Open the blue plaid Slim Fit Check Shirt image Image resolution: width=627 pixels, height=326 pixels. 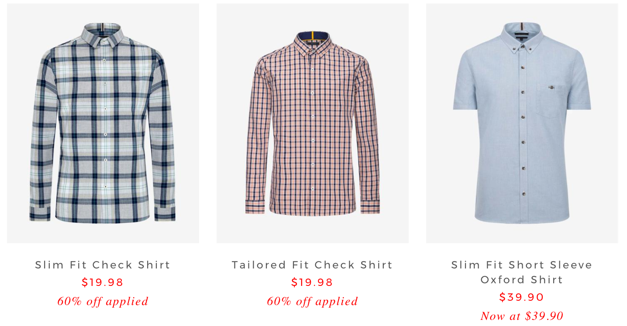pyautogui.click(x=103, y=123)
